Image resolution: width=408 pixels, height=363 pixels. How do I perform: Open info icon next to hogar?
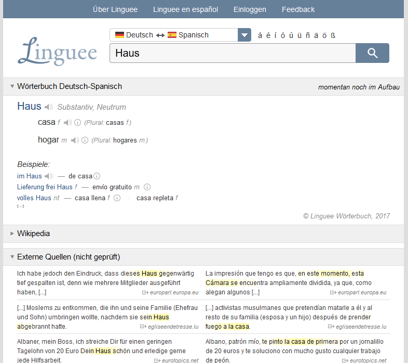pos(85,140)
